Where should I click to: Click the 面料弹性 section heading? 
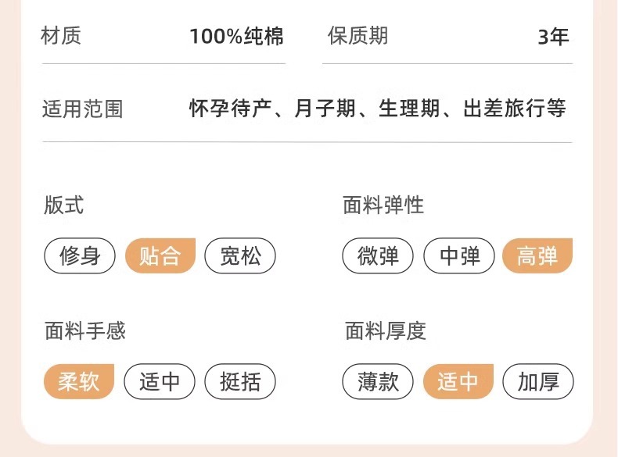coord(383,205)
